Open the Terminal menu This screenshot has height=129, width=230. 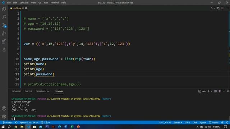tap(55, 3)
